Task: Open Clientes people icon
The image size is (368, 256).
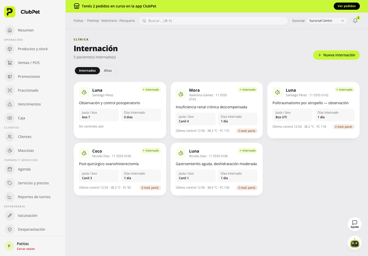Action: [x=10, y=137]
